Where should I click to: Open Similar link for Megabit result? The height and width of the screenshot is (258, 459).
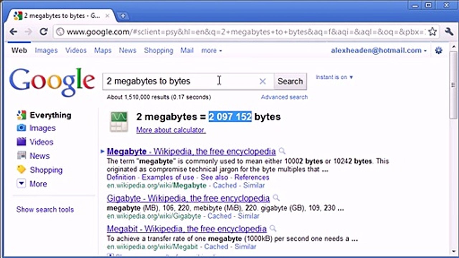coord(245,247)
